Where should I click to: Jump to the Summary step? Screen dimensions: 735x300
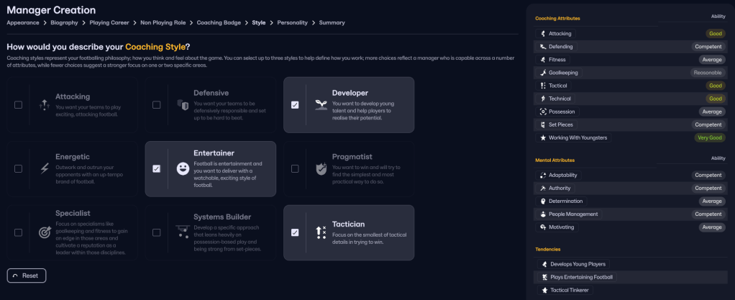332,22
